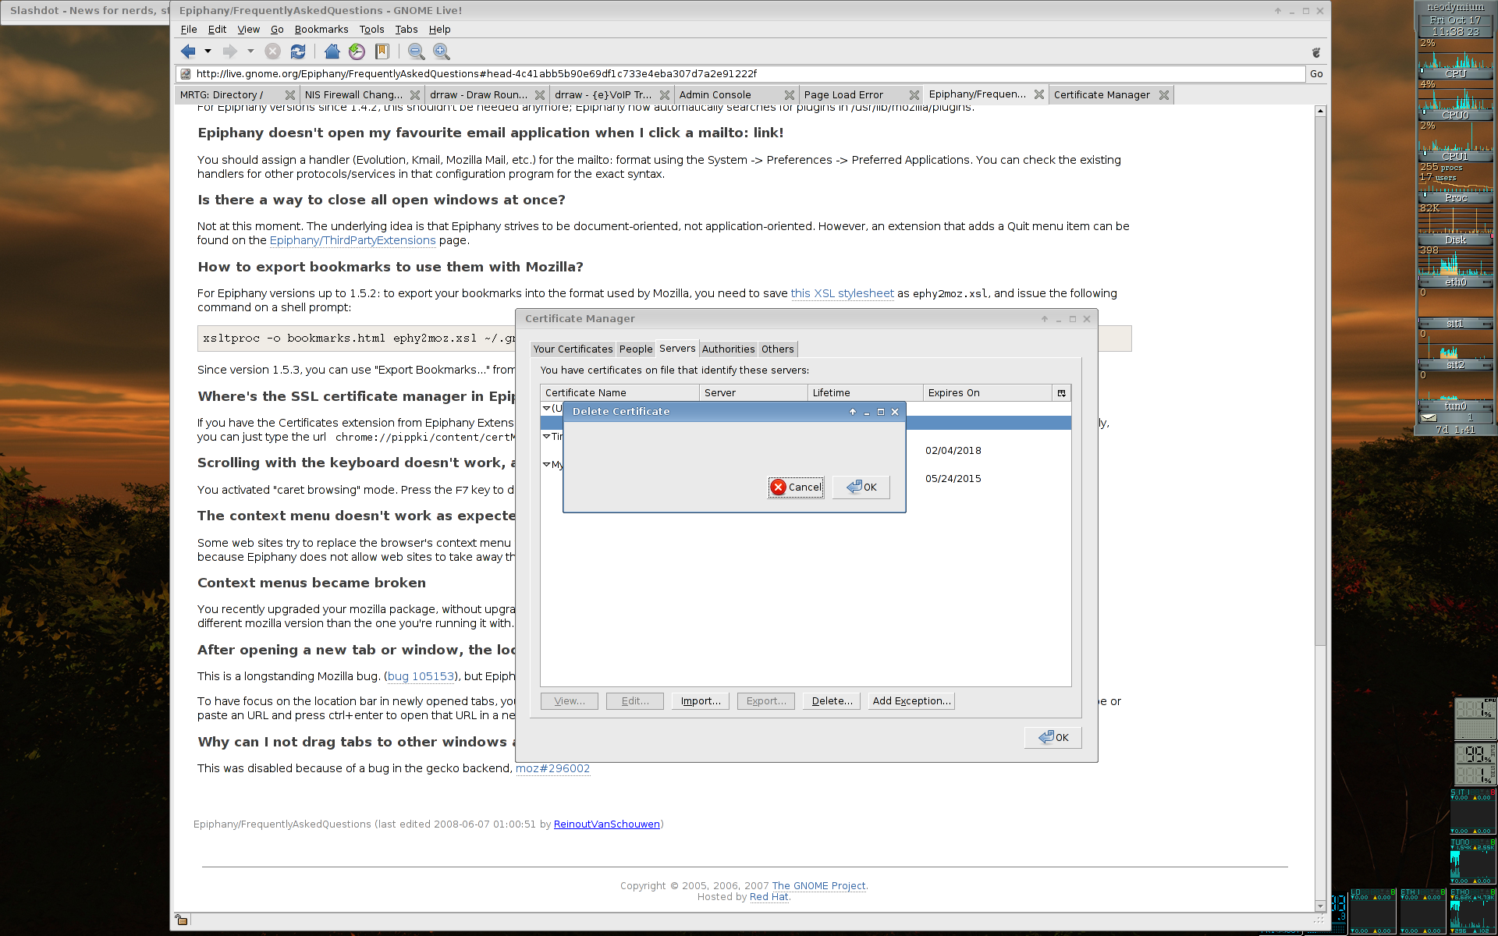The image size is (1498, 936).
Task: Click the Server column header
Action: [754, 393]
